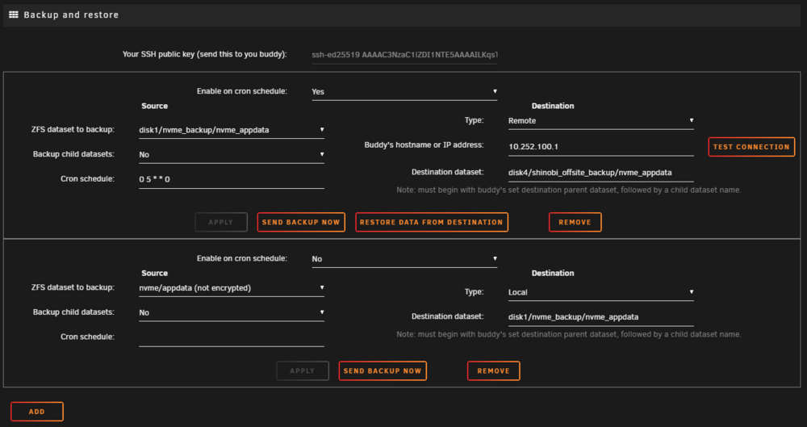The height and width of the screenshot is (427, 807).
Task: Click the note text under remote destination dataset
Action: (x=569, y=190)
